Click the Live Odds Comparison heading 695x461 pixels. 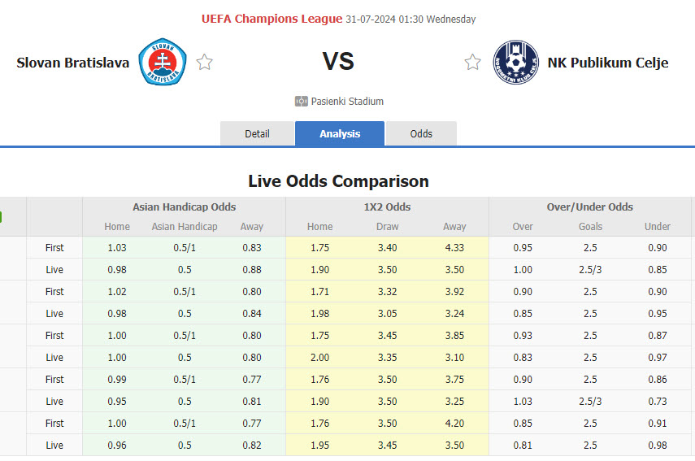click(x=338, y=180)
